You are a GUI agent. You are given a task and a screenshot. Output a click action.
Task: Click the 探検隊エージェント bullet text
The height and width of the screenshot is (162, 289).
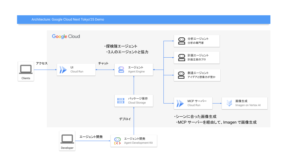[120, 46]
